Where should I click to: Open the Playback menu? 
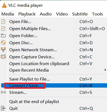click(x=27, y=14)
